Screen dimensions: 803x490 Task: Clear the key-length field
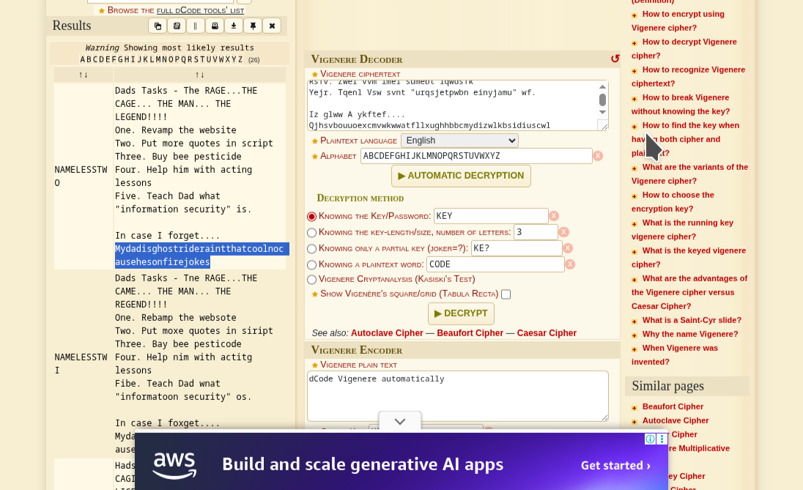pyautogui.click(x=563, y=232)
